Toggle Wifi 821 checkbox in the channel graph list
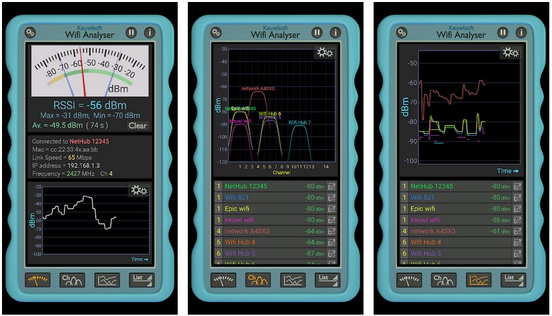The height and width of the screenshot is (316, 552). pos(332,198)
